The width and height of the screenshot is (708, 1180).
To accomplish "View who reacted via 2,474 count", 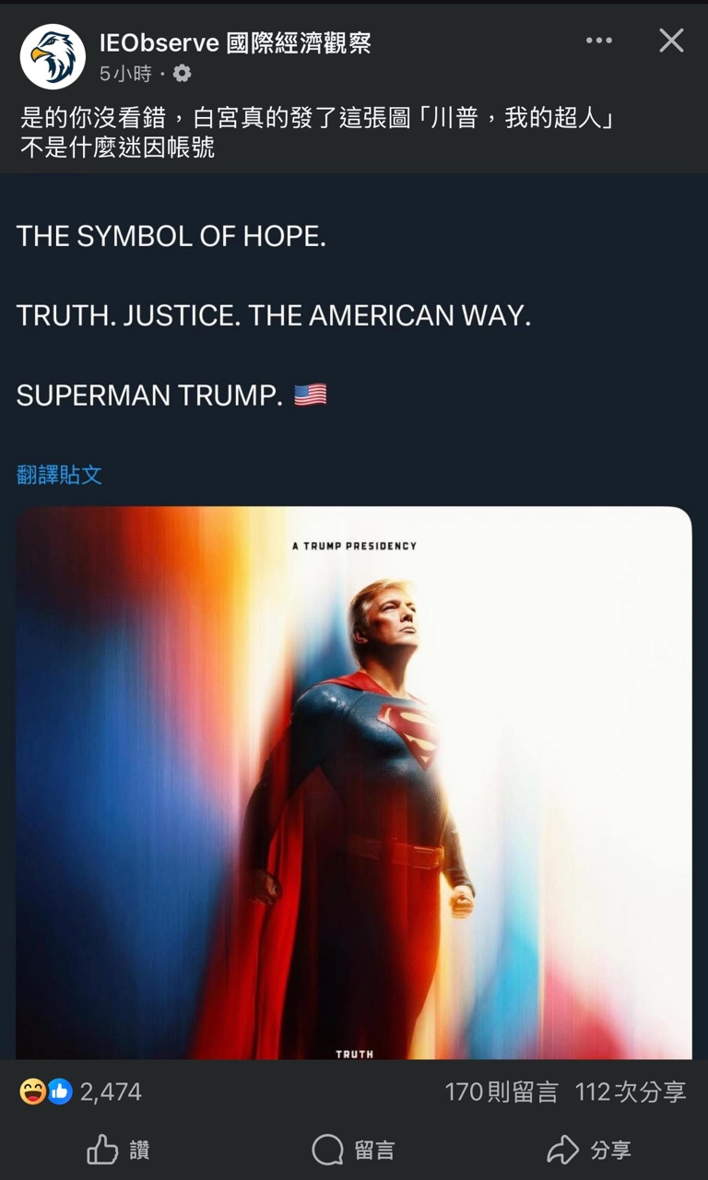I will [111, 1091].
